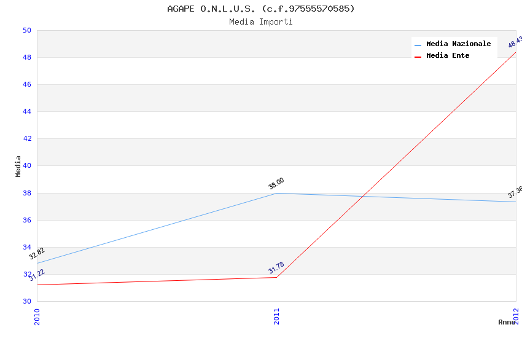Click the Media Importi subtitle
The width and height of the screenshot is (522, 338).
260,22
